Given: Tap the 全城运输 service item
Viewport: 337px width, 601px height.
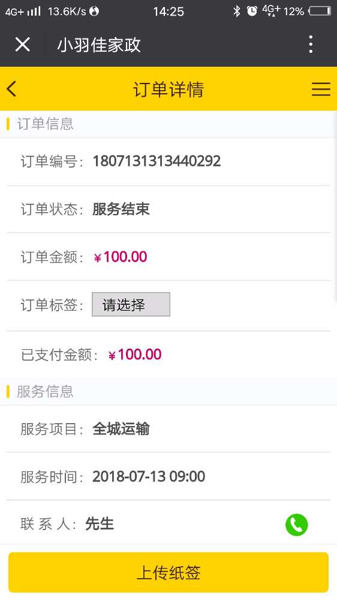Looking at the screenshot, I should 121,429.
